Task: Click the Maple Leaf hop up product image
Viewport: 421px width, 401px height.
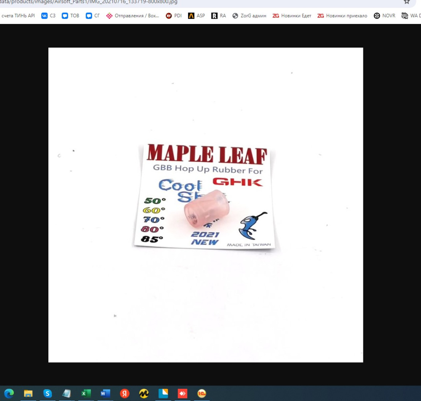Action: [206, 205]
